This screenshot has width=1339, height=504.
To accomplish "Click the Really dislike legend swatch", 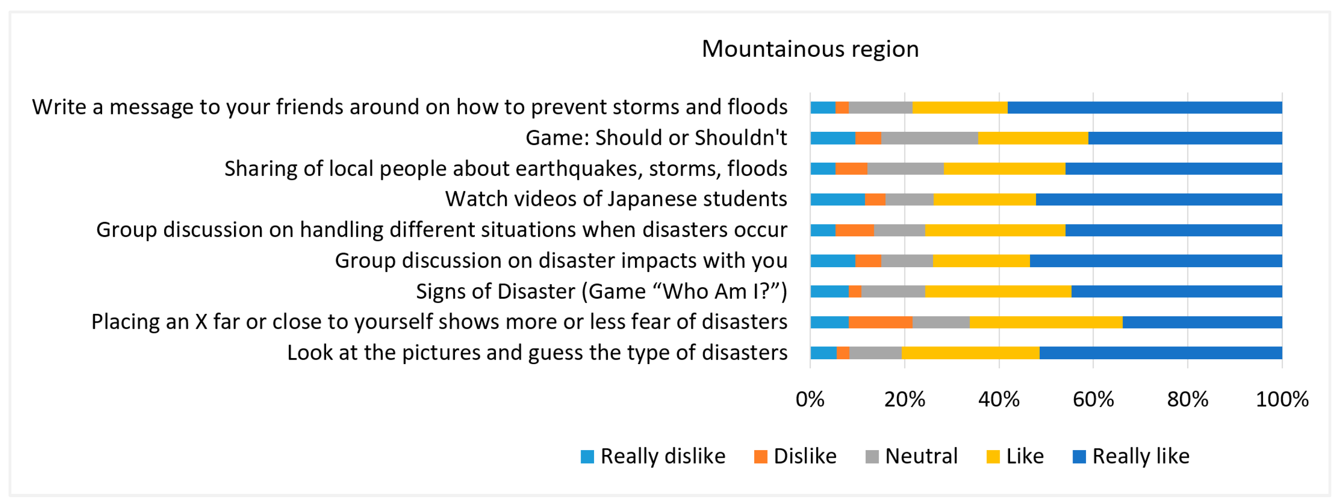I will coord(587,457).
